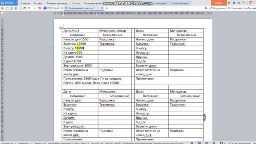Click the Redo arrow icon

pos(29,8)
